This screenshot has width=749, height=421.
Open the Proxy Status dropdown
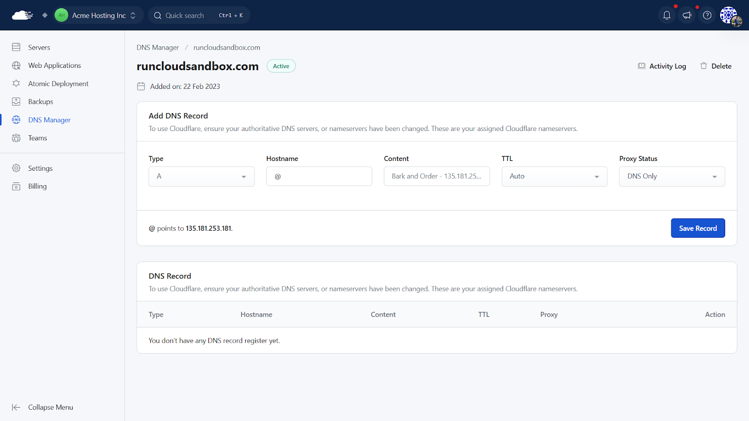point(672,176)
